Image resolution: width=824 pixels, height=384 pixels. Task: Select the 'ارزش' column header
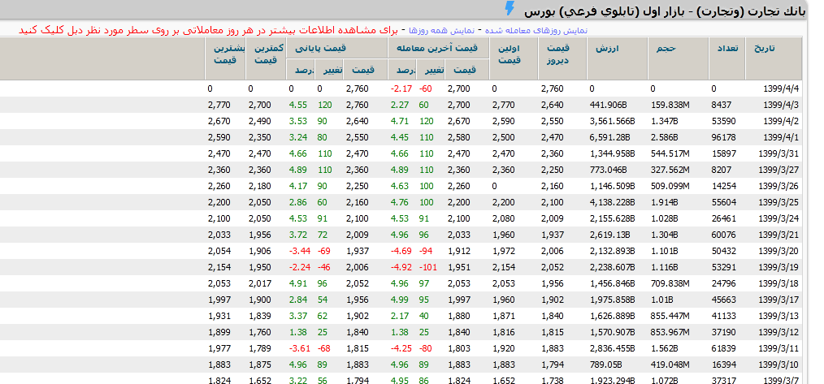(x=607, y=49)
